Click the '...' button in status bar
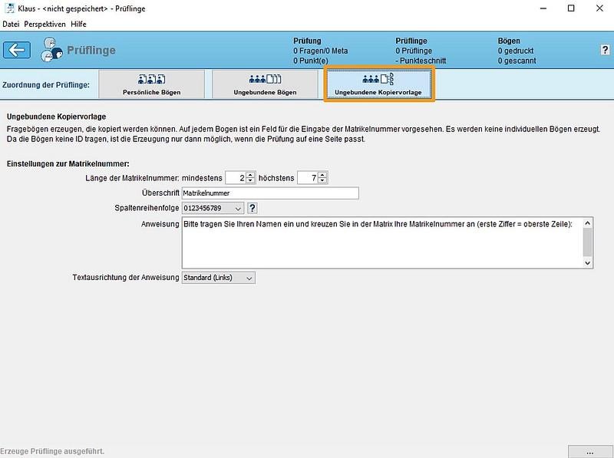 (x=589, y=452)
